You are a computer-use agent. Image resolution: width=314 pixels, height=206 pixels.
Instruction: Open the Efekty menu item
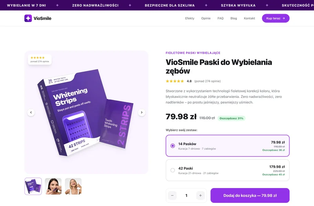click(190, 18)
